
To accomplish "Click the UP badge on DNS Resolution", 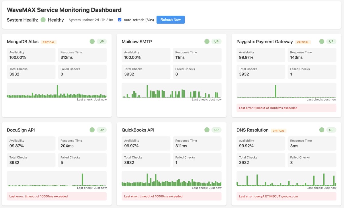I will [331, 130].
